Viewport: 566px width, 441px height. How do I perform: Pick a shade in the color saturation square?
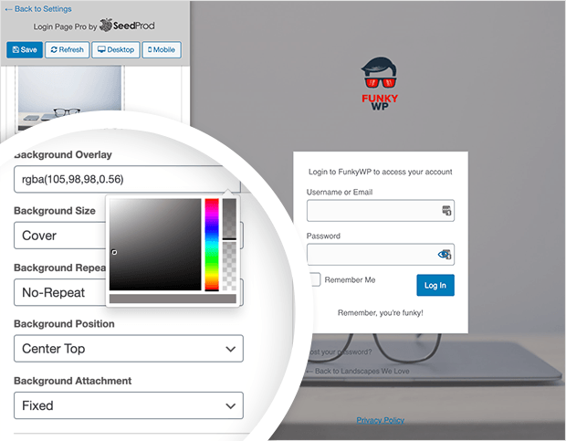[155, 245]
